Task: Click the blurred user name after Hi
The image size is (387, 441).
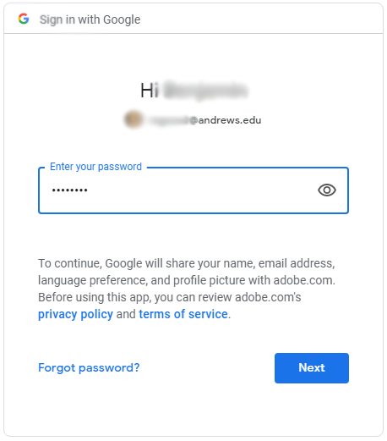Action: pos(205,91)
